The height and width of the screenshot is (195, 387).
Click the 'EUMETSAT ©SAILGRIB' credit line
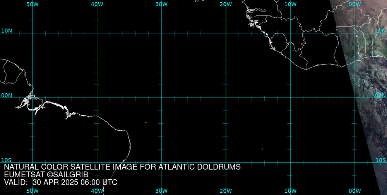pos(46,175)
